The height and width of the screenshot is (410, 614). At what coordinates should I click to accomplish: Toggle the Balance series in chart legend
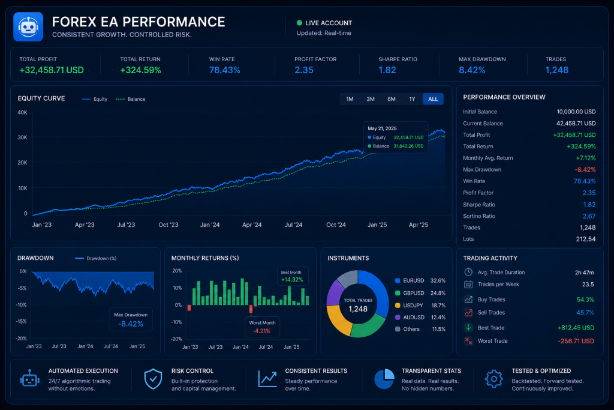coord(130,99)
